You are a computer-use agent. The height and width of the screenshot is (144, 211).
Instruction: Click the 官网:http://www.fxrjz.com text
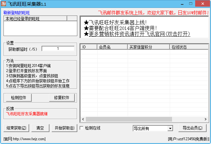point(24,139)
